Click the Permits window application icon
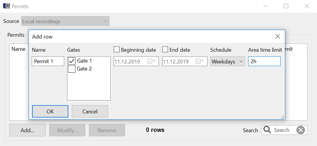The height and width of the screenshot is (146, 317). coord(6,6)
